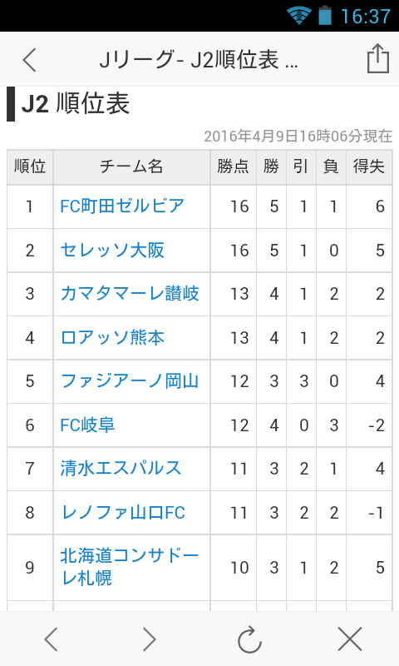Close the browser with the X icon
The width and height of the screenshot is (399, 666).
click(x=350, y=639)
